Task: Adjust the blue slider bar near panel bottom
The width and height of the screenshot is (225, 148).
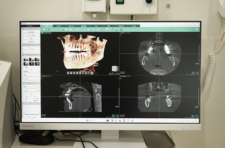Action: (31, 114)
